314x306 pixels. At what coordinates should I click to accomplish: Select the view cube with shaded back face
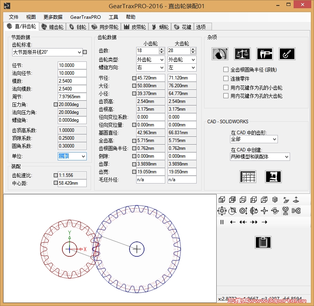pos(232,200)
